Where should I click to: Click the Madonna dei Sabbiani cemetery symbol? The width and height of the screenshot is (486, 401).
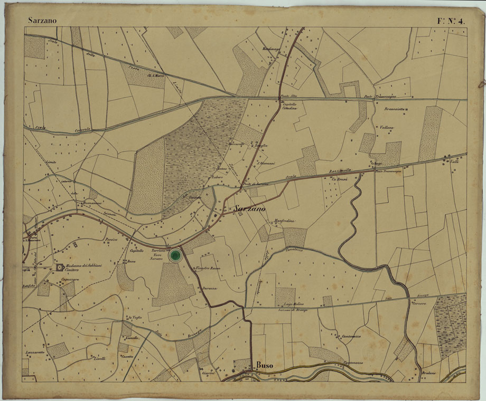pyautogui.click(x=59, y=268)
